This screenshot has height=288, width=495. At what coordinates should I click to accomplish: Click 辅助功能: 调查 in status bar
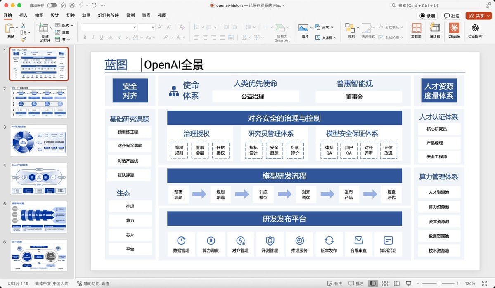(x=93, y=283)
